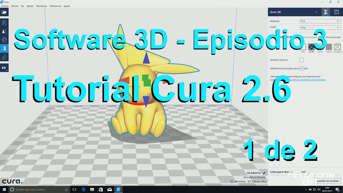Viewport: 343px width, 193px height.
Task: Open the Ultimaker troubleshooting link
Action: (x=307, y=80)
